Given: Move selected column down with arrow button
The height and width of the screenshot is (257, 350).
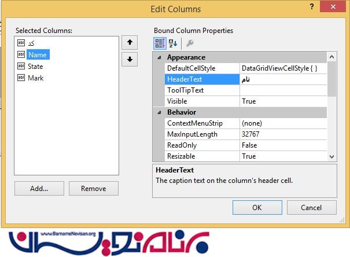Looking at the screenshot, I should [x=129, y=59].
